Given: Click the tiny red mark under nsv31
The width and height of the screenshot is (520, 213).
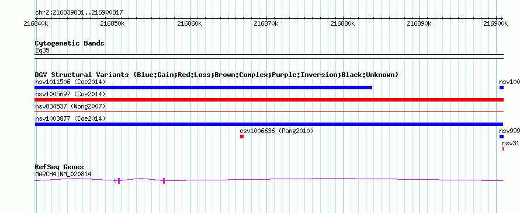Looking at the screenshot, I should (502, 149).
